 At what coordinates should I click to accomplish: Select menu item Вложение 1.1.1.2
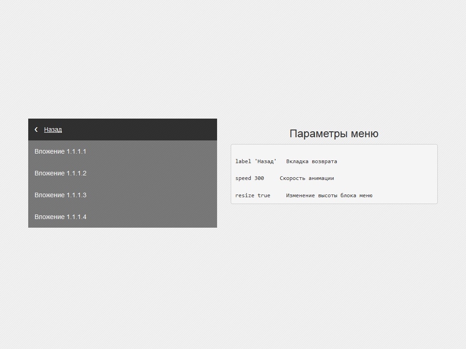tap(122, 173)
